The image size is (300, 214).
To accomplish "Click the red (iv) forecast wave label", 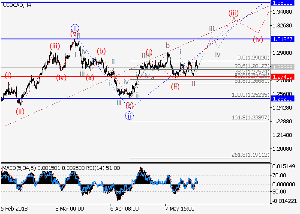I will [x=258, y=40].
